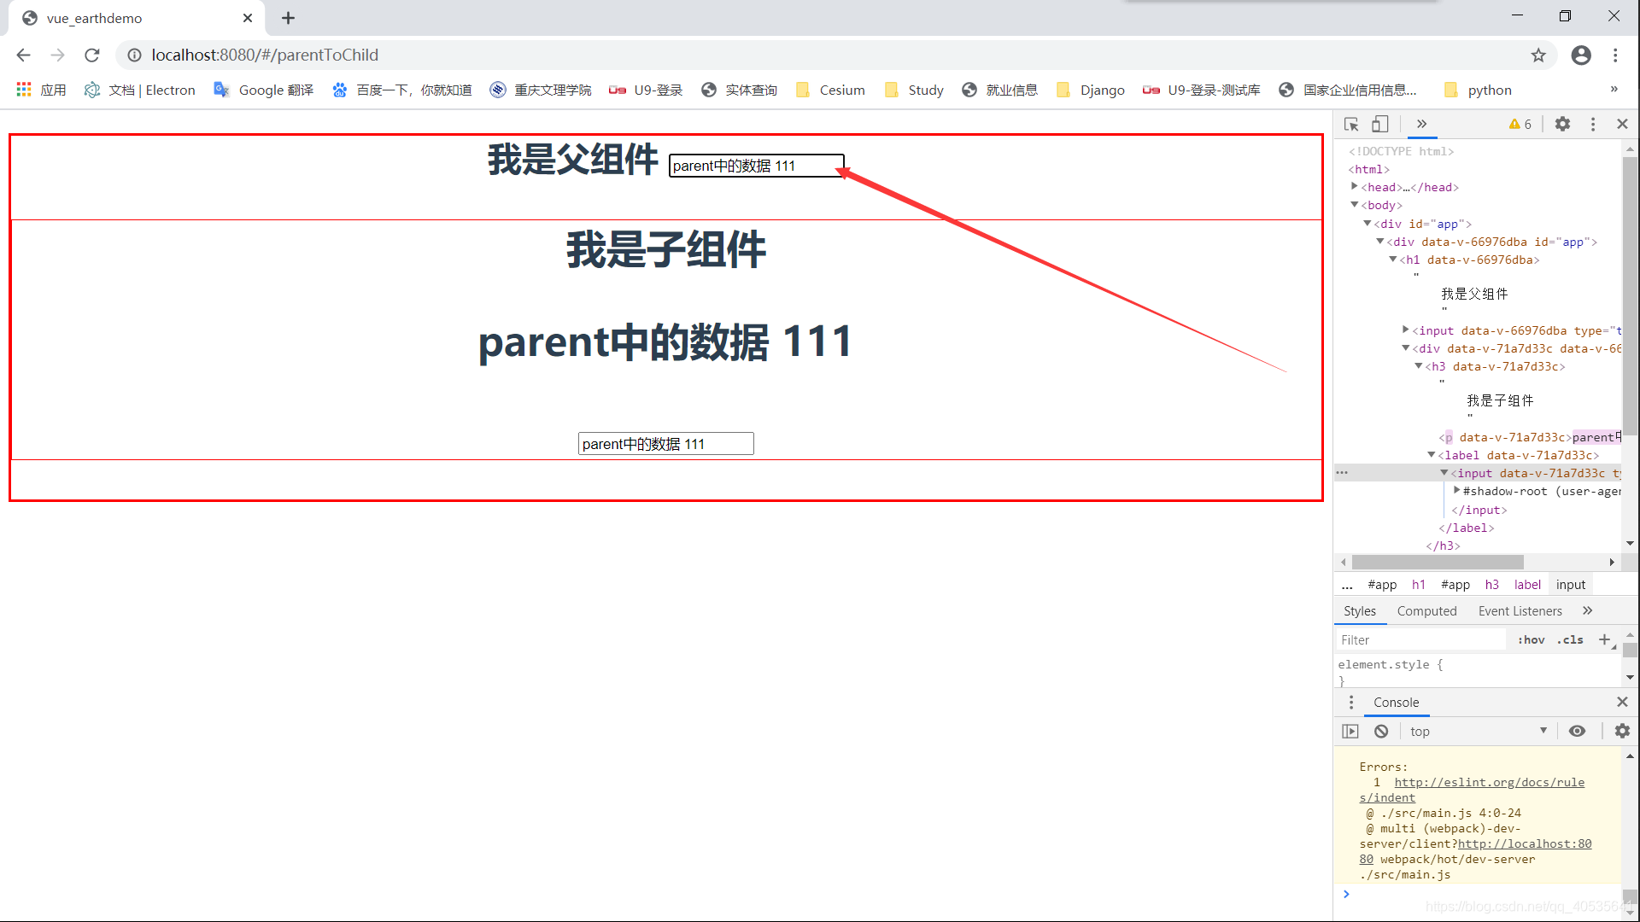This screenshot has height=922, width=1640.
Task: Click the DOM tree horizontal scrollbar
Action: (x=1438, y=563)
